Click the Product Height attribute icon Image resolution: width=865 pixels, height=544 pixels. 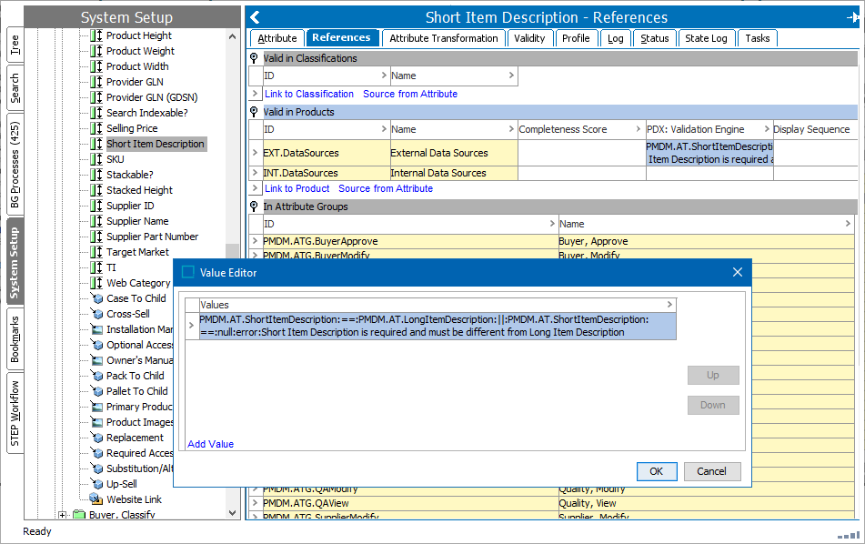coord(96,35)
